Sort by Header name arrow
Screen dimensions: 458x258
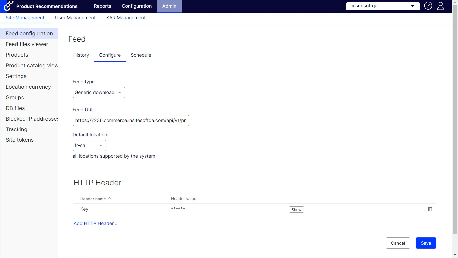(109, 199)
